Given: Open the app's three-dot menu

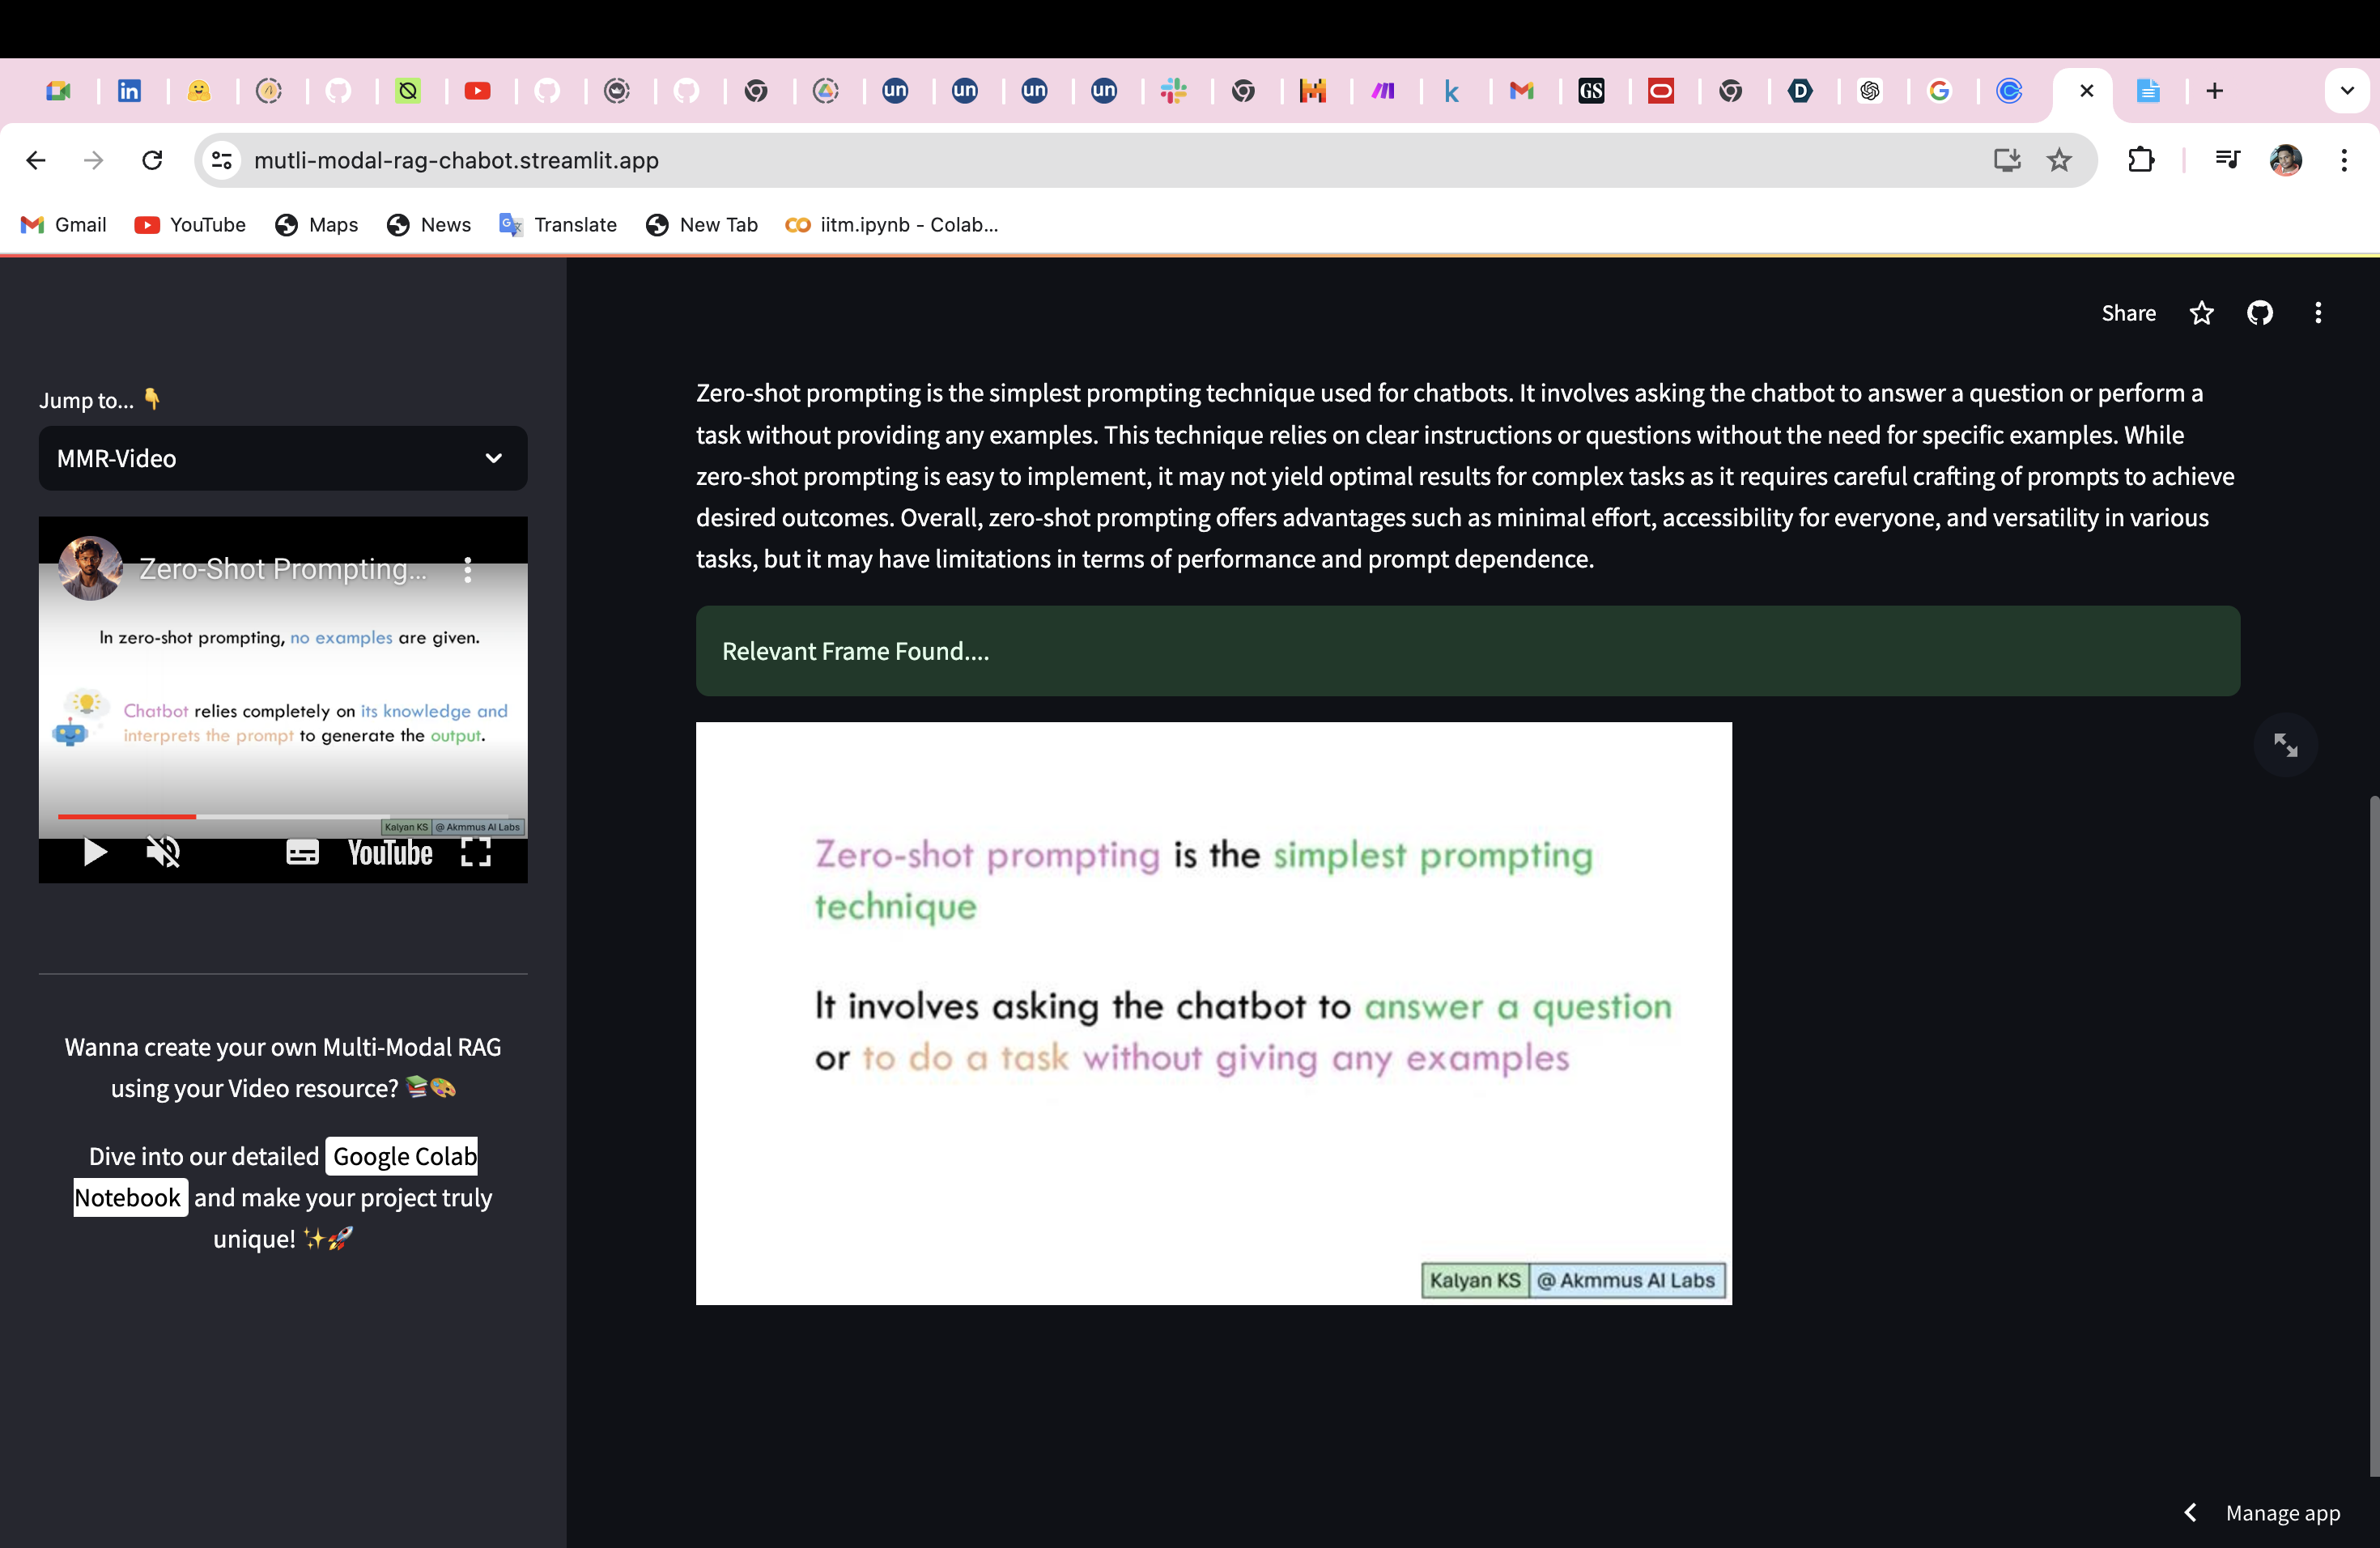Looking at the screenshot, I should (2318, 313).
